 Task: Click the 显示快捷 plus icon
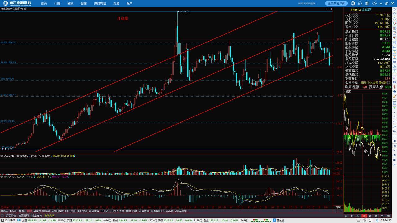click(x=3, y=220)
